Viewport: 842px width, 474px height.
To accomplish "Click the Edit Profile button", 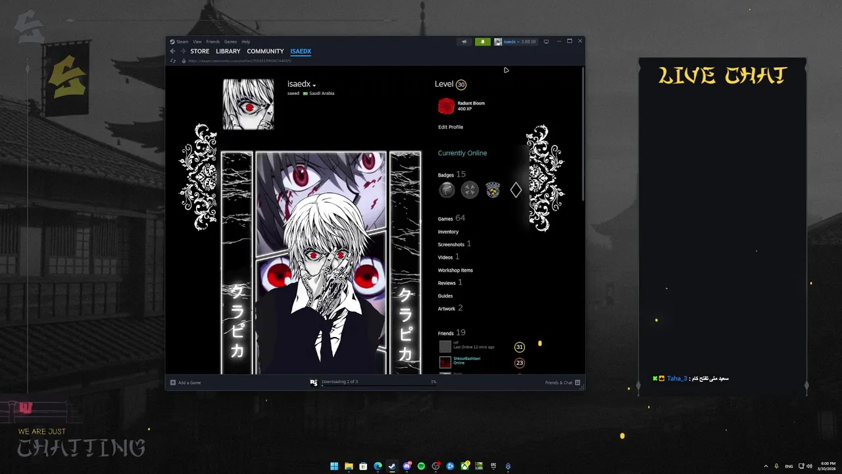I will click(451, 127).
